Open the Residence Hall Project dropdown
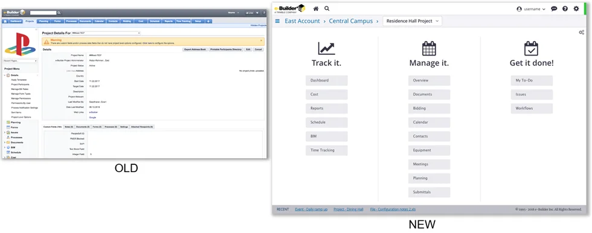 tap(412, 21)
